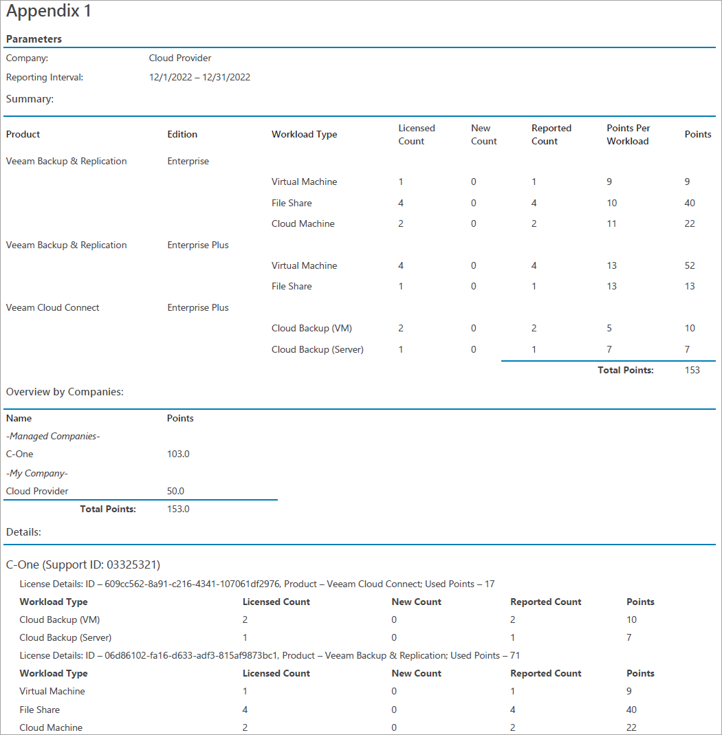
Task: Click the 'Details:' section label
Action: [x=23, y=532]
